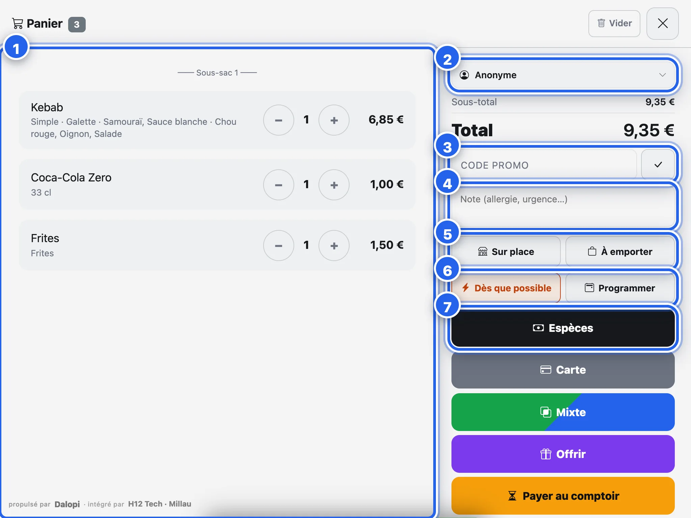Click the Total 9,35 € row
The height and width of the screenshot is (518, 691).
(563, 130)
